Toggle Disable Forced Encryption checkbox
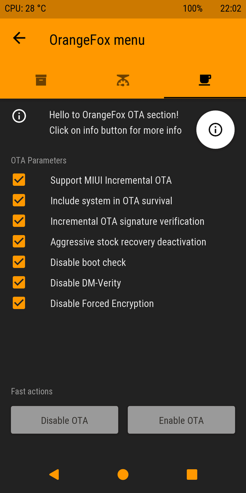 pyautogui.click(x=19, y=303)
